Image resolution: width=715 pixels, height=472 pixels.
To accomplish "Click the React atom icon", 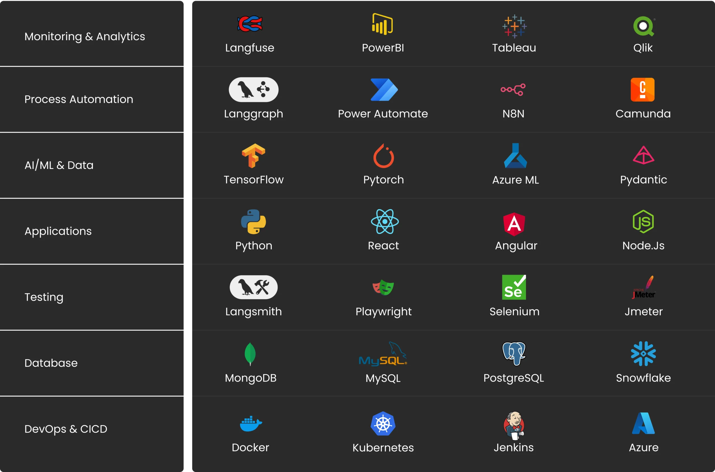I will click(x=385, y=221).
